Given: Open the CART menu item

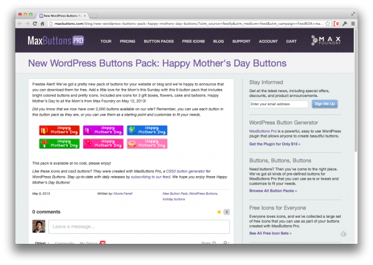Looking at the screenshot, I should tap(292, 42).
